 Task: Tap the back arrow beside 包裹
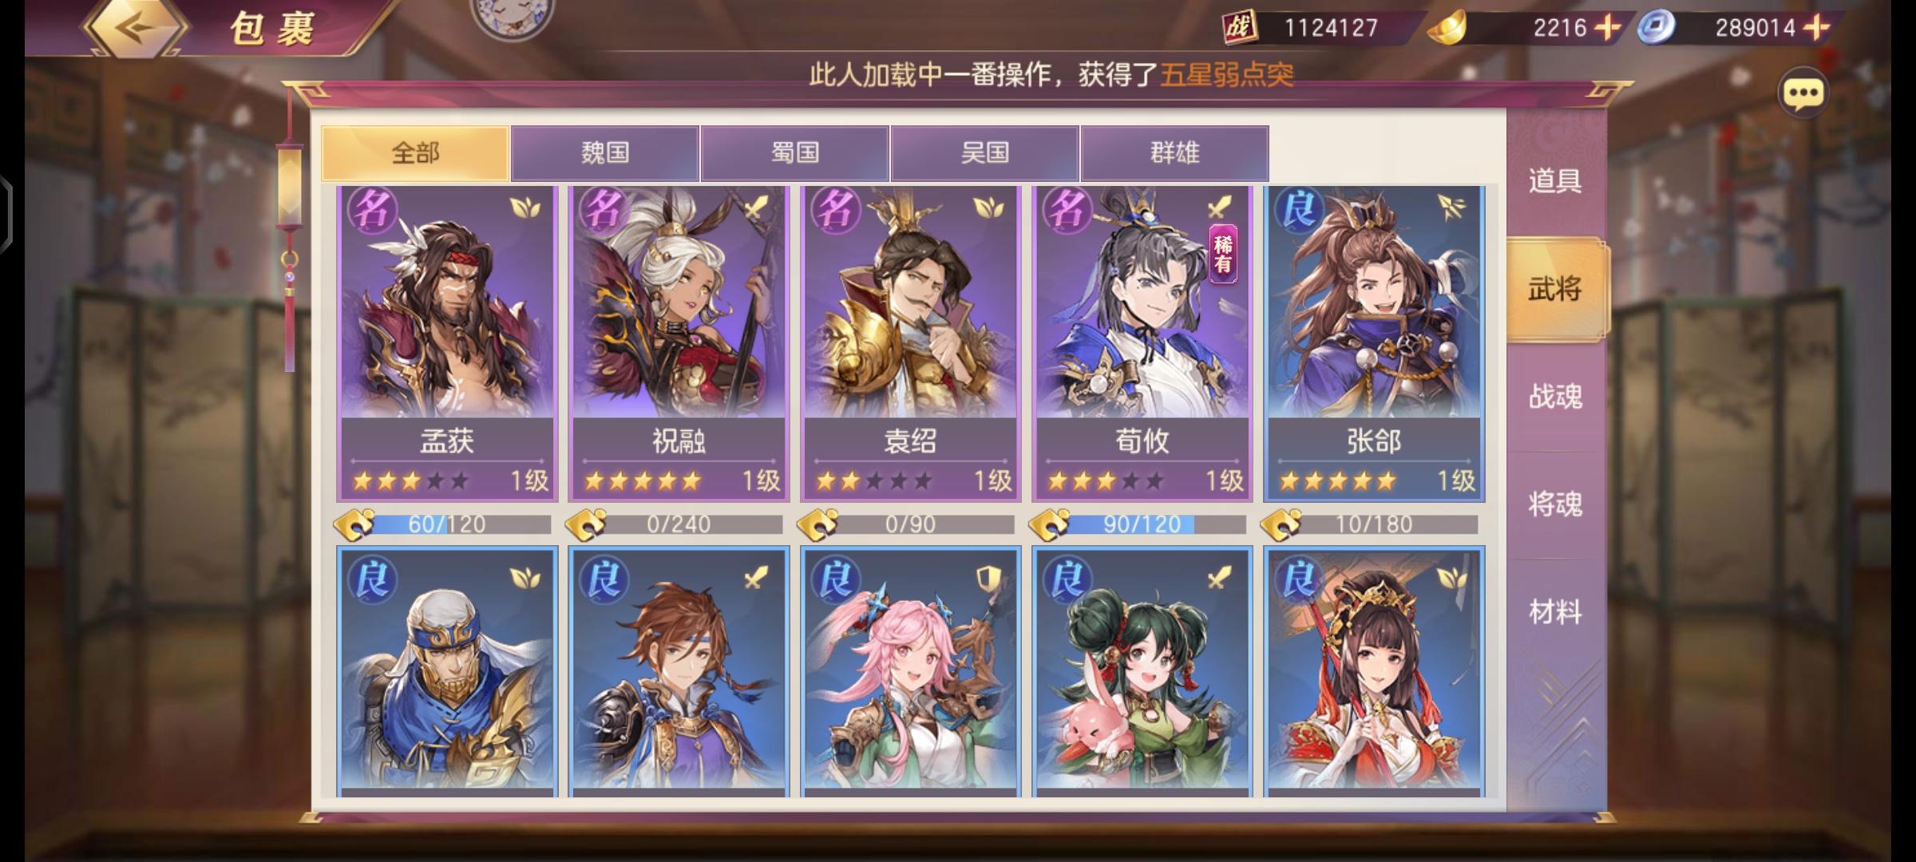coord(137,27)
